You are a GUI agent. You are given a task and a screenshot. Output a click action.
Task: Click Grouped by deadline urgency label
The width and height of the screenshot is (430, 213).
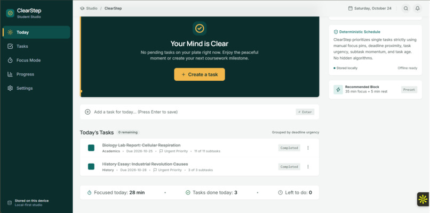296,132
